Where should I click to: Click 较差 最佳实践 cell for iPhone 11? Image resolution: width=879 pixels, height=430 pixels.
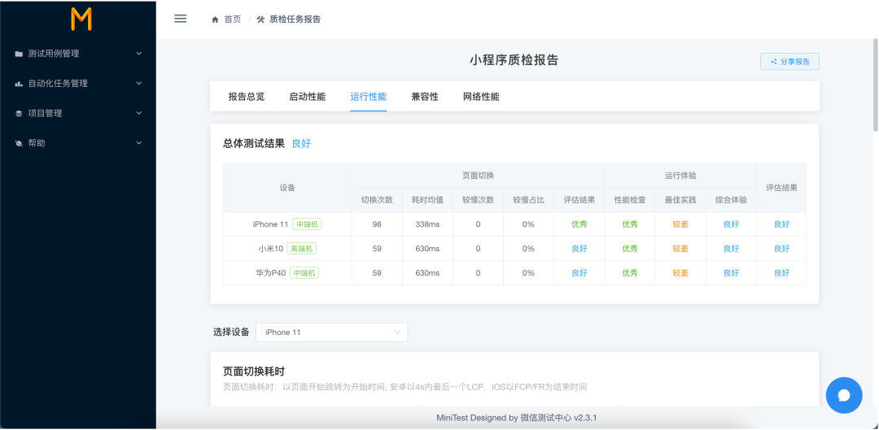click(680, 224)
